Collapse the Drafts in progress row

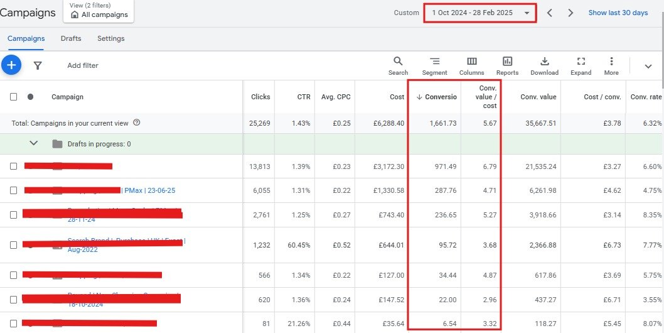coord(35,144)
